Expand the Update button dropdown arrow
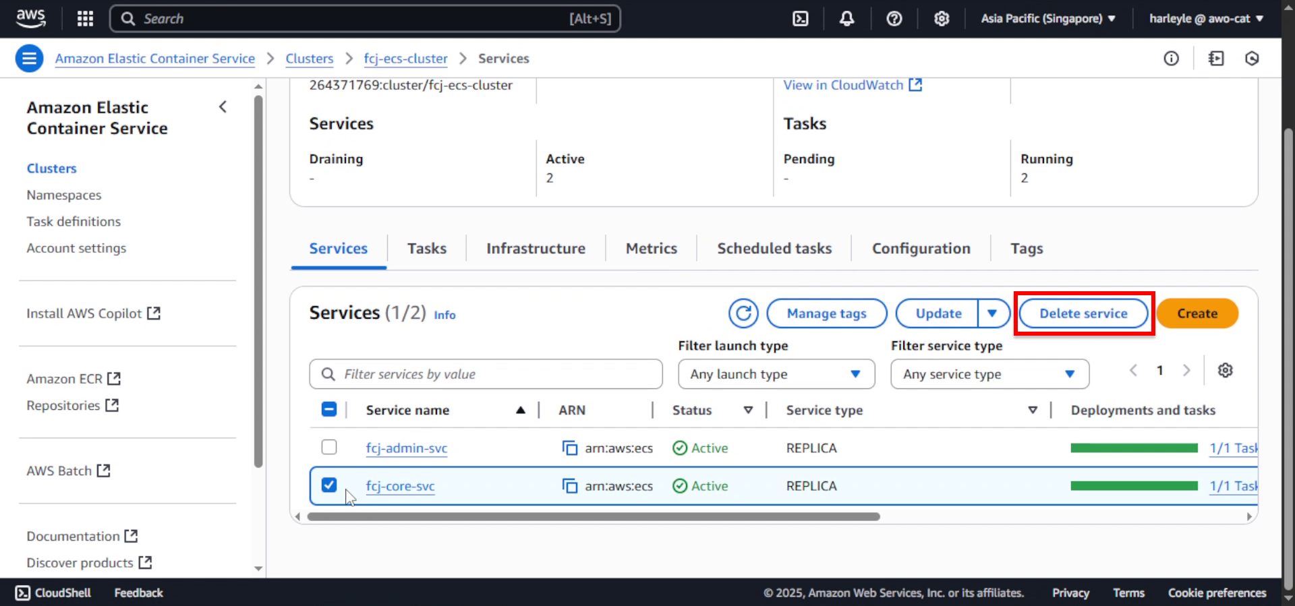The height and width of the screenshot is (606, 1295). click(993, 313)
